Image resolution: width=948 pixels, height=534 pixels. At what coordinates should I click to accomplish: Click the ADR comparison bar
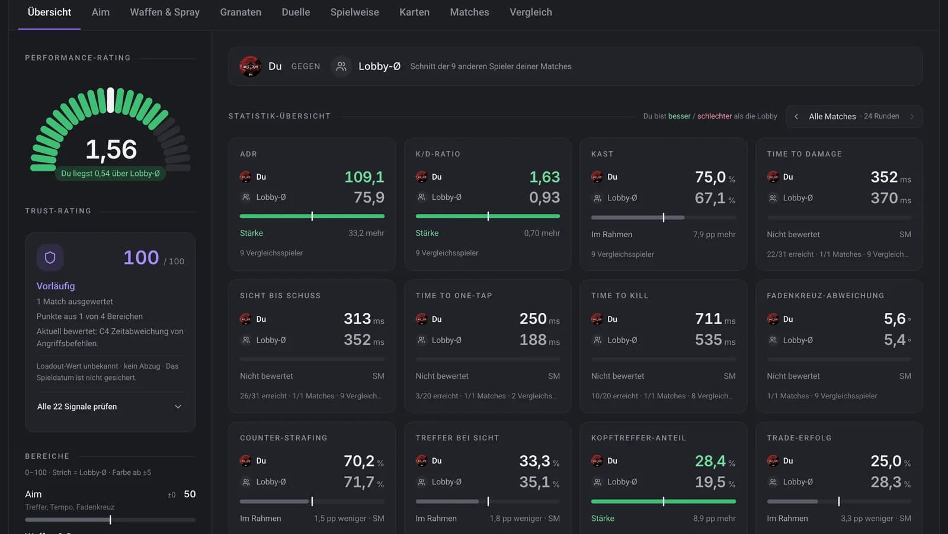point(312,216)
